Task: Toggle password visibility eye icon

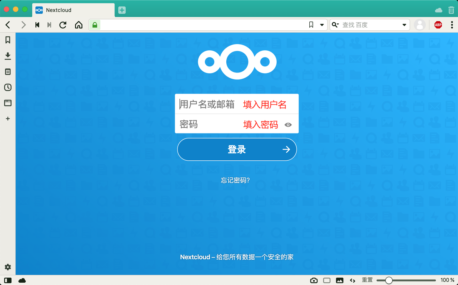Action: pyautogui.click(x=288, y=125)
